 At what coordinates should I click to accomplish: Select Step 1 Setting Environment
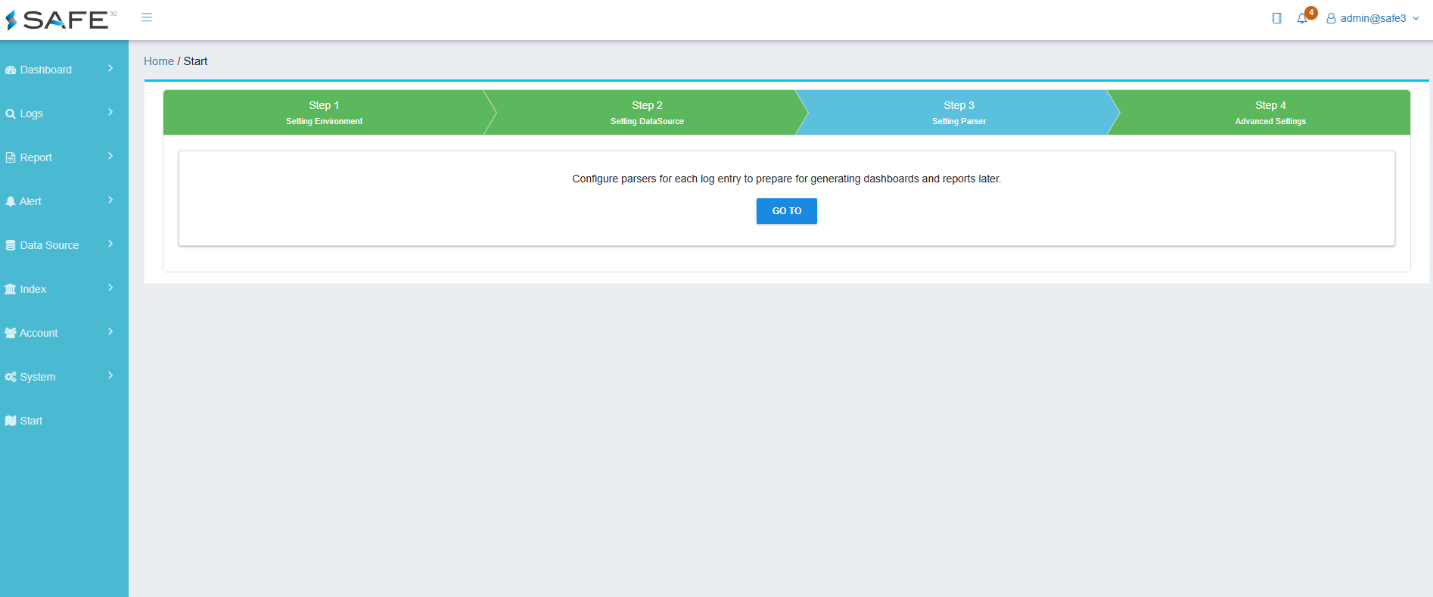click(324, 113)
